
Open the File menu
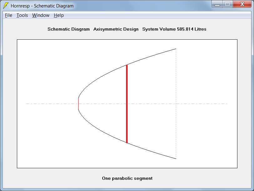(8, 15)
